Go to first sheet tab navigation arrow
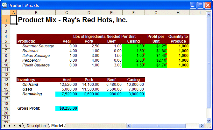This screenshot has width=213, height=130. 4,126
